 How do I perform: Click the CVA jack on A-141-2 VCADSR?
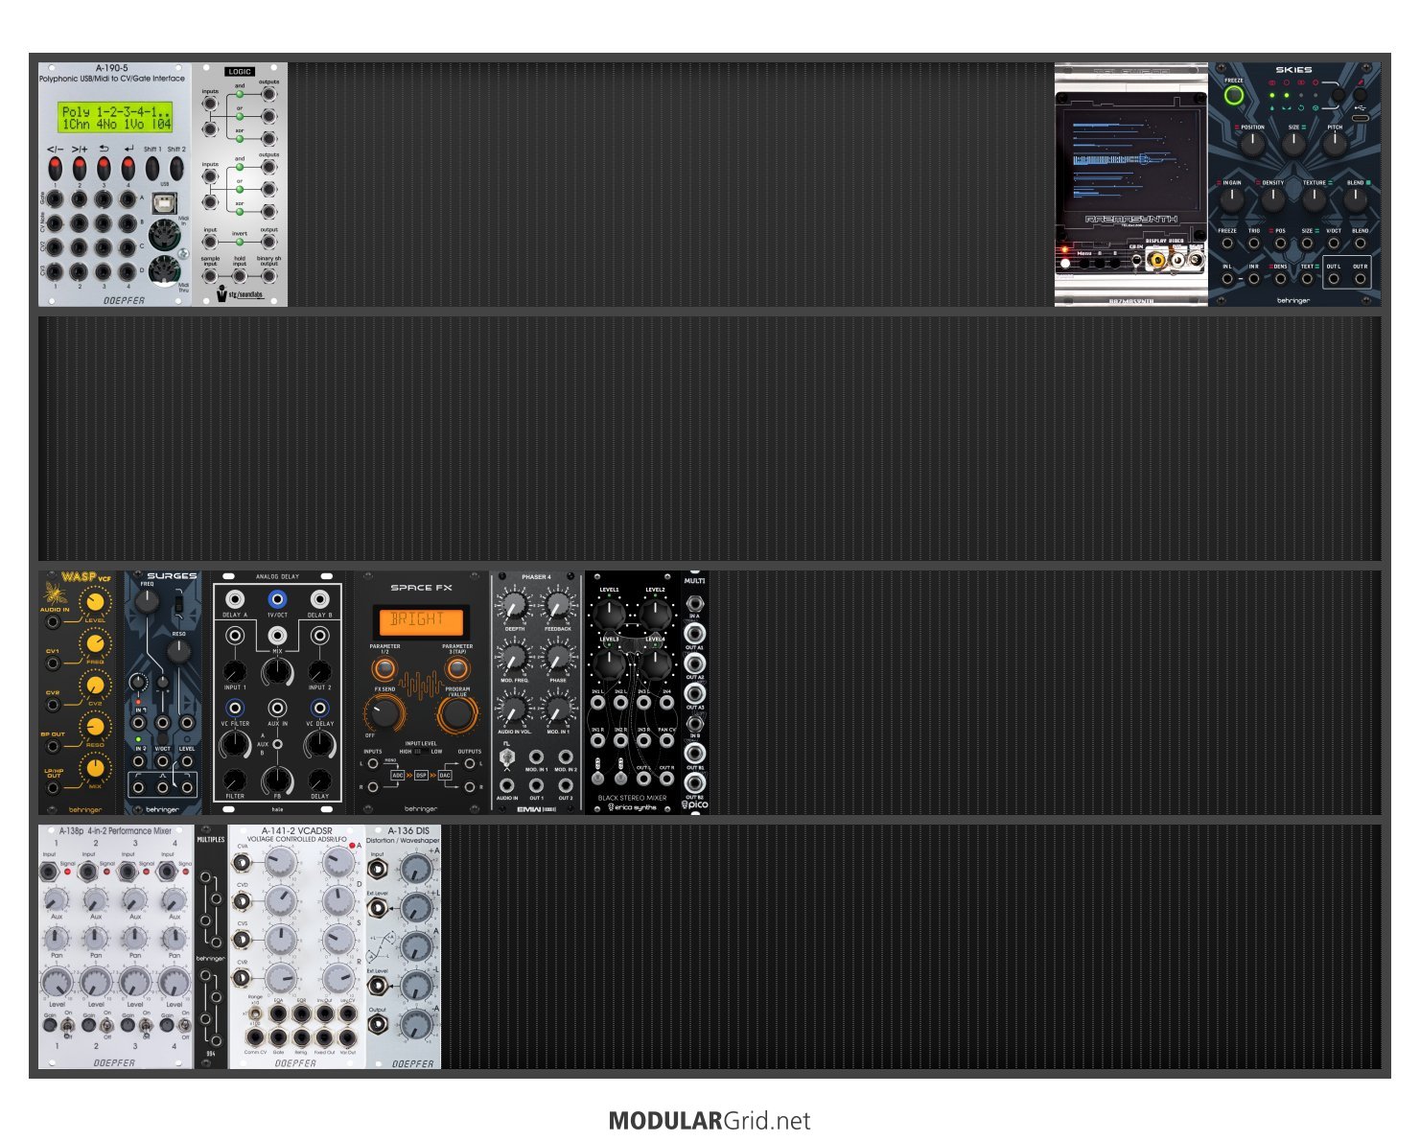pyautogui.click(x=243, y=863)
